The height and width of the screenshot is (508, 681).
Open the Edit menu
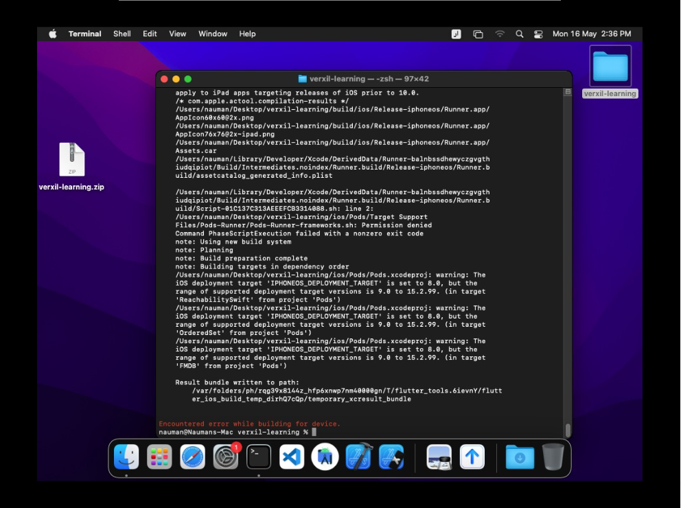[x=150, y=34]
